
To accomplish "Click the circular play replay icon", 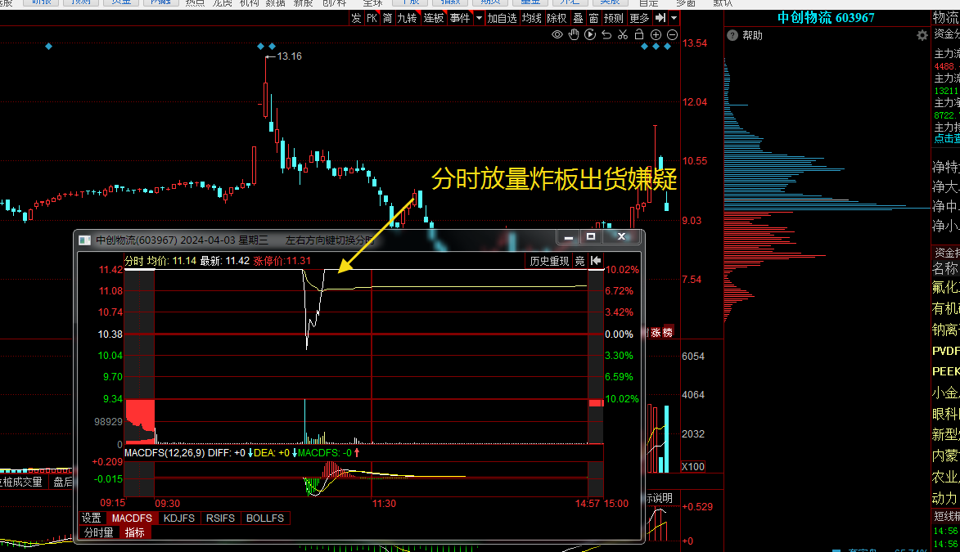I will click(x=590, y=35).
